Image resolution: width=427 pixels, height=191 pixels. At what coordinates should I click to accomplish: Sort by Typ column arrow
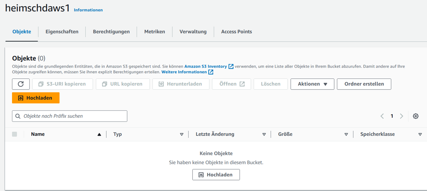point(181,134)
